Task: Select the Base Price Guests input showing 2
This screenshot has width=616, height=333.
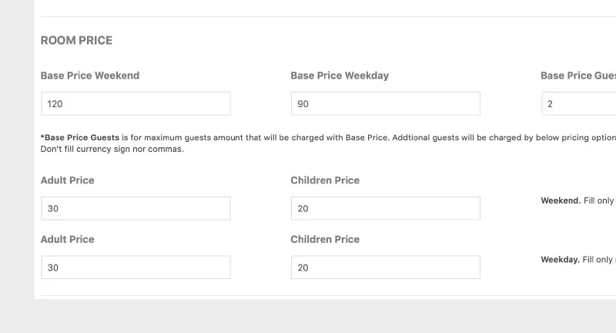Action: (579, 104)
